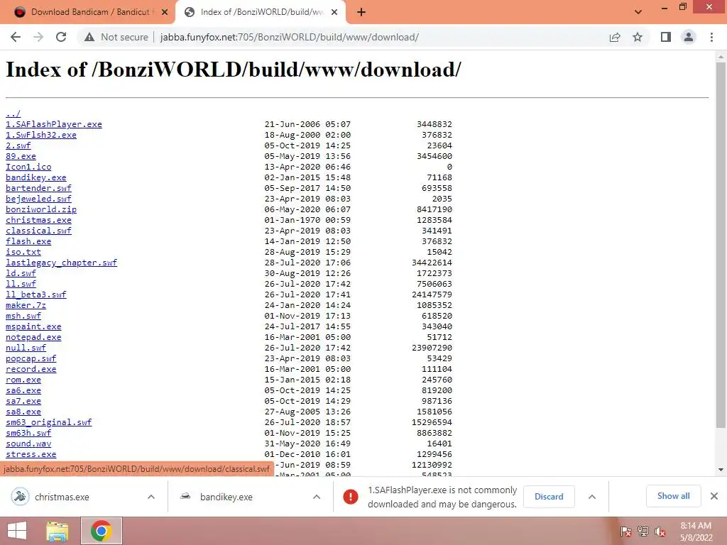Open msh.swf
Image resolution: width=727 pixels, height=545 pixels.
[x=23, y=316]
